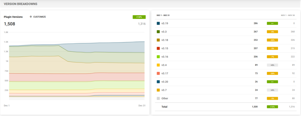Click the v3.16 version label
This screenshot has width=301, height=116.
(x=165, y=57)
